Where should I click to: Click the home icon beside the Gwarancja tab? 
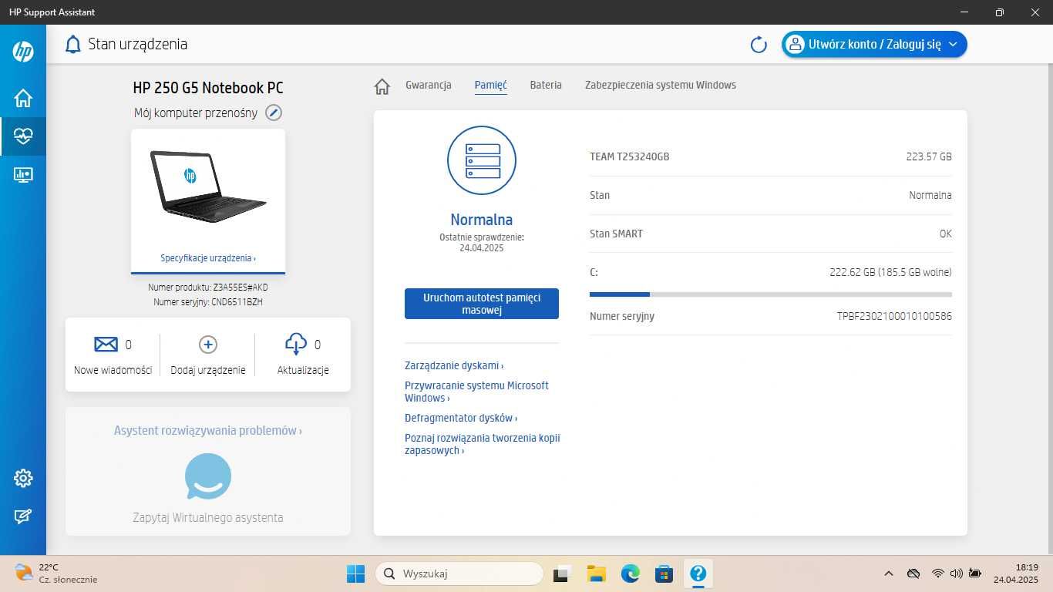(382, 86)
